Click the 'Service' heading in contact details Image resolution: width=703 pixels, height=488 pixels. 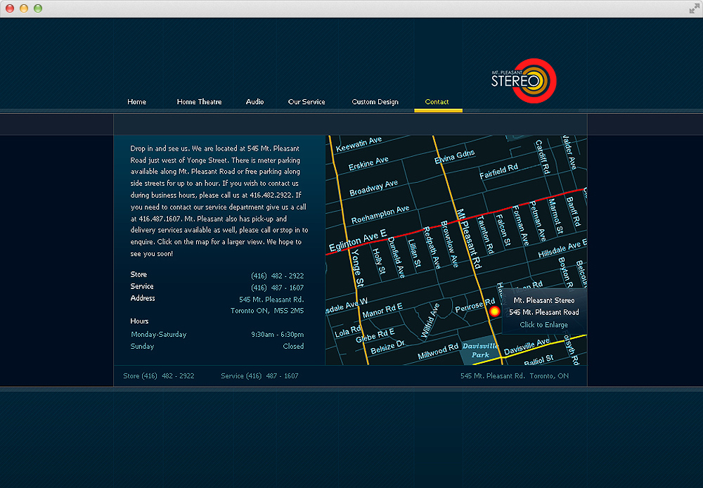pos(142,286)
